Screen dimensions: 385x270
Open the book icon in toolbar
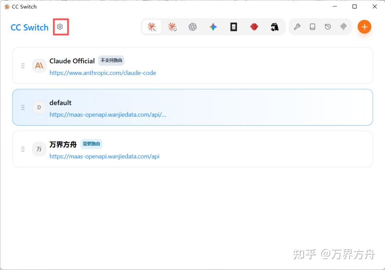point(313,26)
